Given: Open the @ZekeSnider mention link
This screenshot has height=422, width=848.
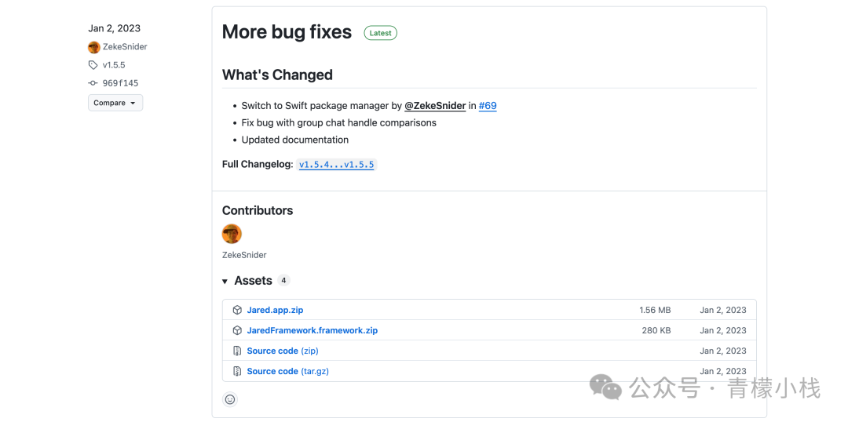Looking at the screenshot, I should (x=435, y=106).
